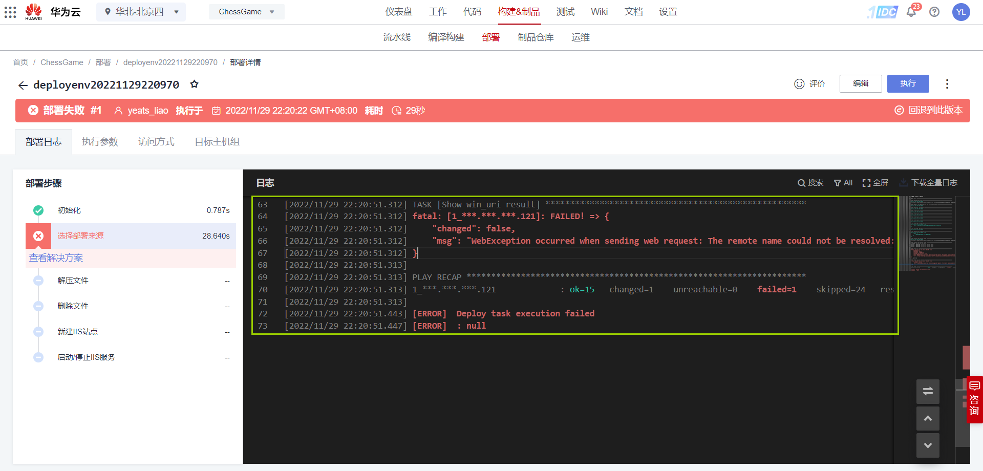The image size is (983, 471).
Task: Click the IDC promotional badge
Action: pos(883,12)
